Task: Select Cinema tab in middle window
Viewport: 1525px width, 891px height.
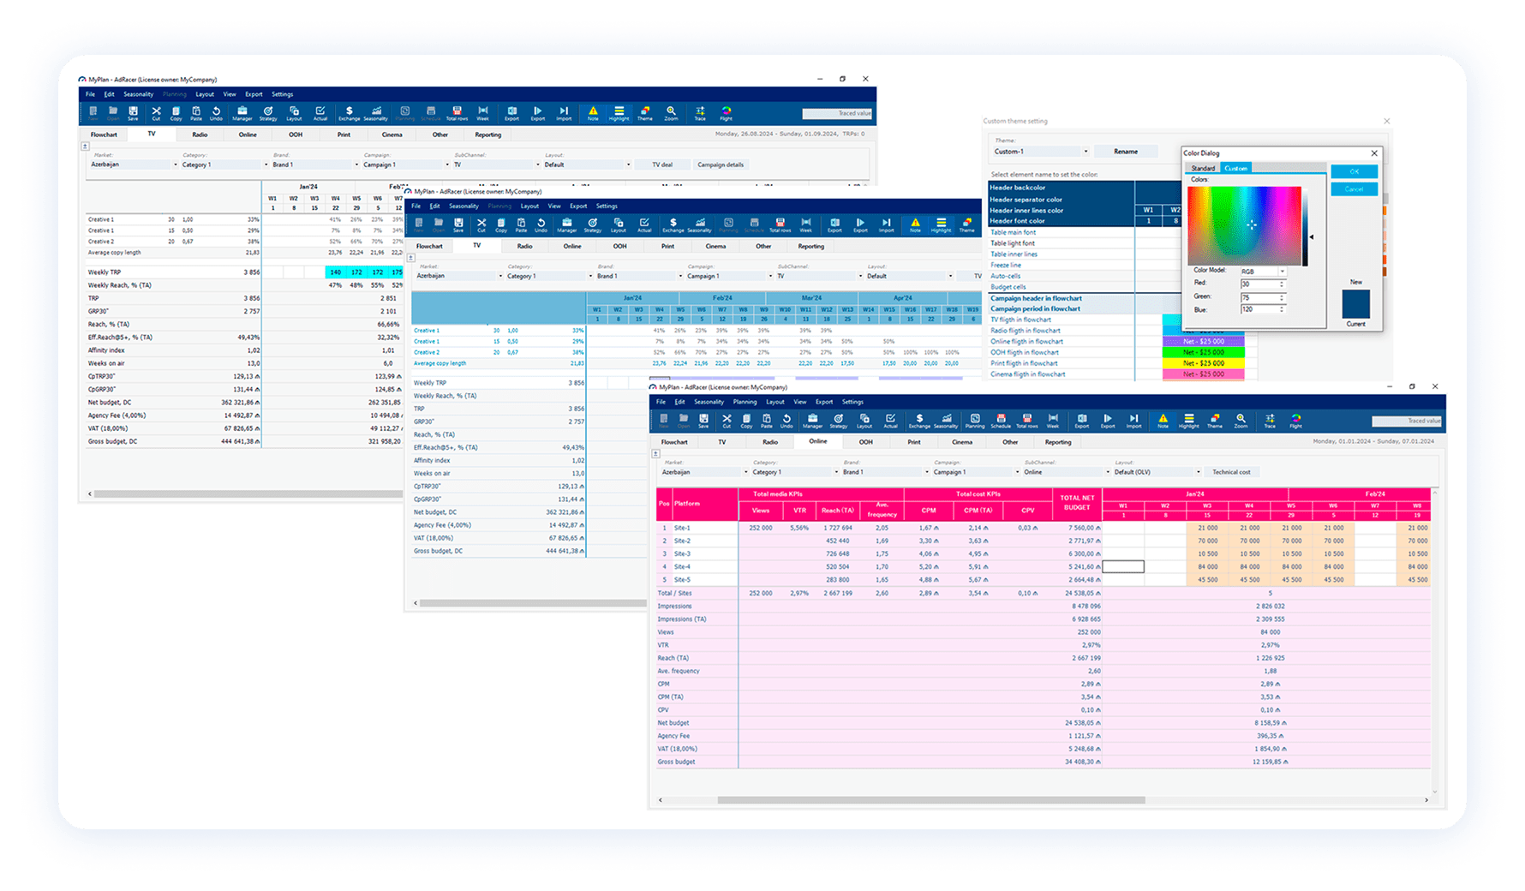Action: click(715, 247)
